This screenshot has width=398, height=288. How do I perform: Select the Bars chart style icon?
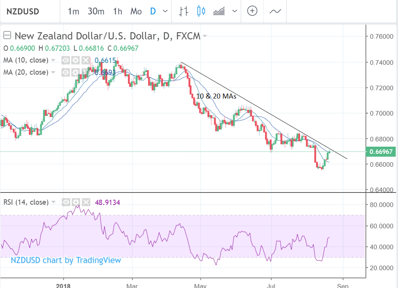pos(184,11)
